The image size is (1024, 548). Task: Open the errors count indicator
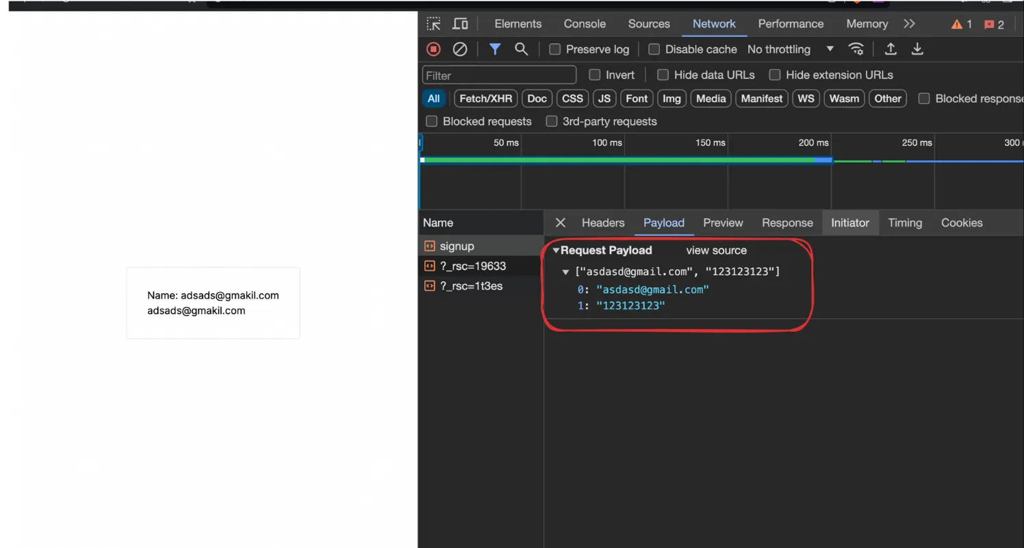pos(994,25)
